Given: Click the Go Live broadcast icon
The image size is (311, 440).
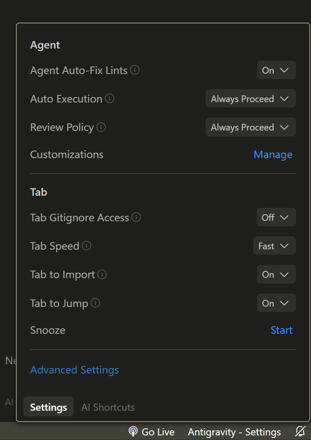Looking at the screenshot, I should (x=133, y=432).
